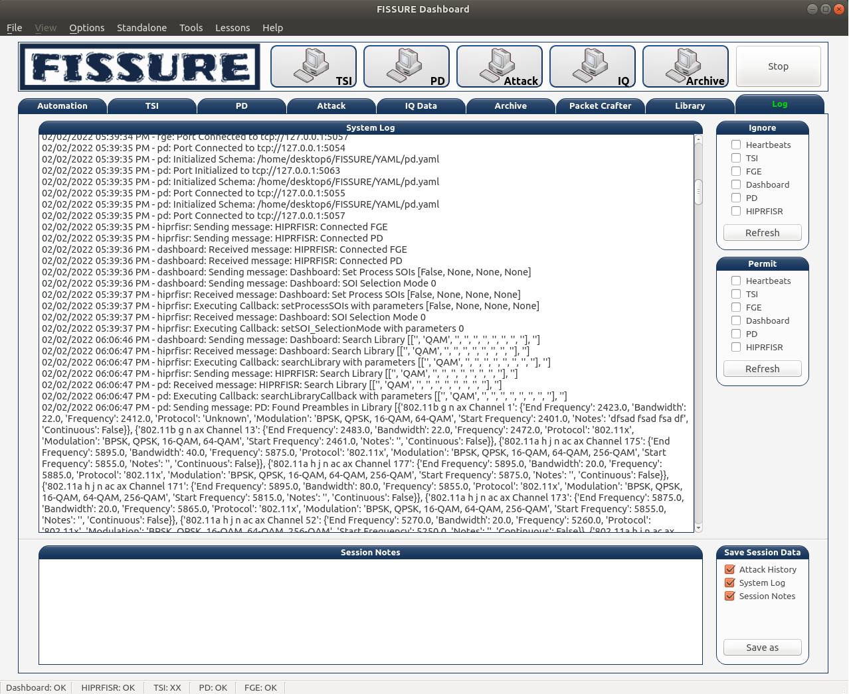
Task: Select the IQ Data tab
Action: (421, 106)
